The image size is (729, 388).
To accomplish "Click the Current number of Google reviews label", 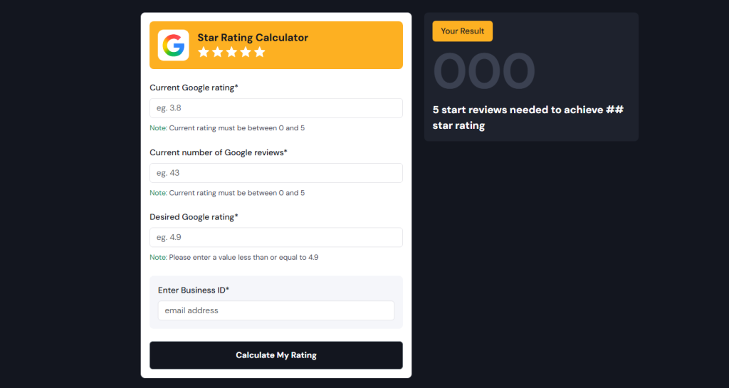I will [x=219, y=152].
